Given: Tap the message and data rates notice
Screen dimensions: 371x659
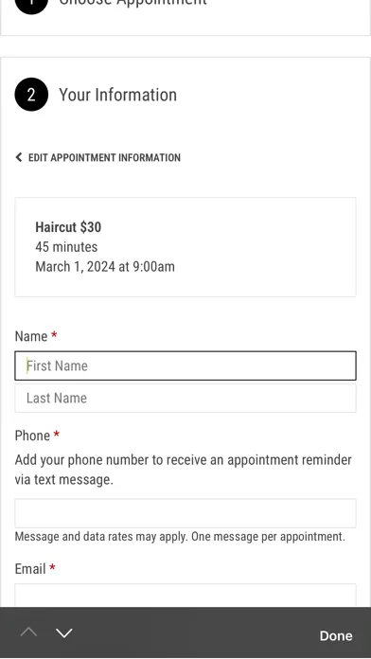Looking at the screenshot, I should [x=180, y=537].
